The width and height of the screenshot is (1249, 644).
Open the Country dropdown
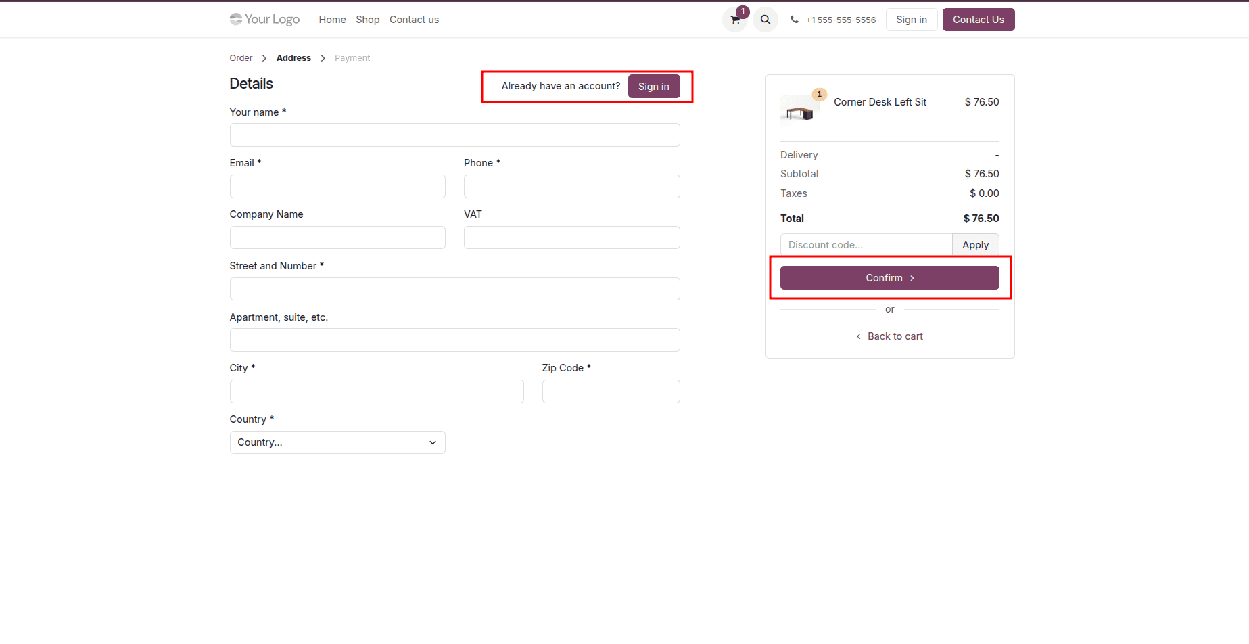click(x=337, y=442)
